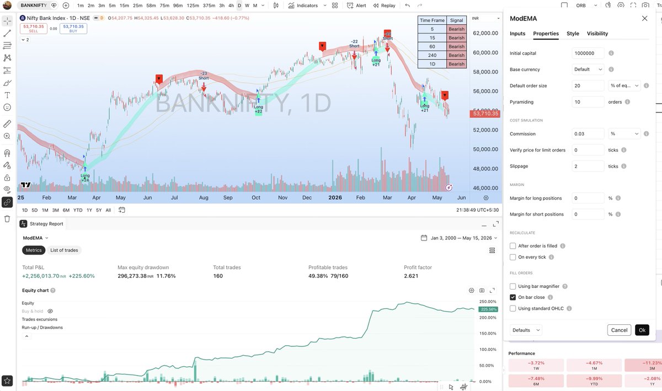This screenshot has height=391, width=662.
Task: Switch to the Style tab
Action: click(573, 34)
